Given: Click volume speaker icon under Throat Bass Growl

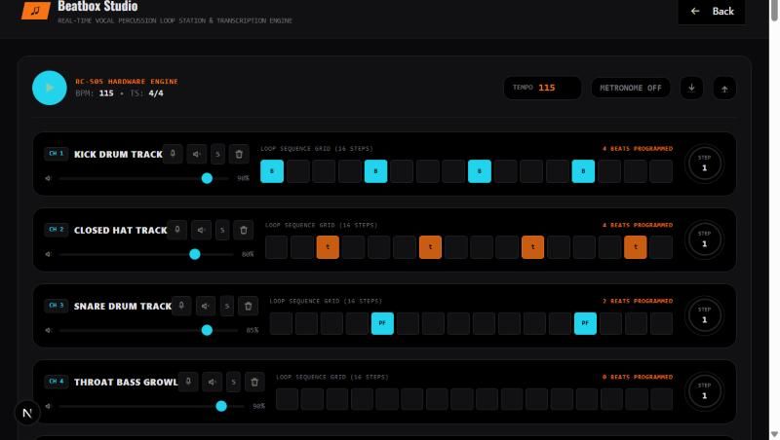Looking at the screenshot, I should (48, 406).
